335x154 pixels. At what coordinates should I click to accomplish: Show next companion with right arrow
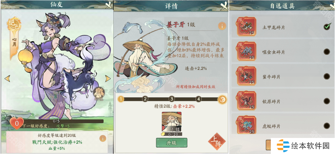click(x=108, y=78)
